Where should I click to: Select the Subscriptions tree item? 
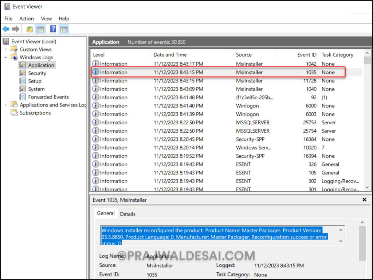[35, 113]
